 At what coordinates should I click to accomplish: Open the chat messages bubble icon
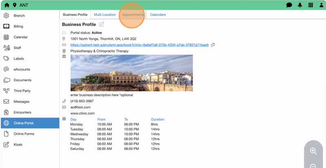(x=289, y=5)
